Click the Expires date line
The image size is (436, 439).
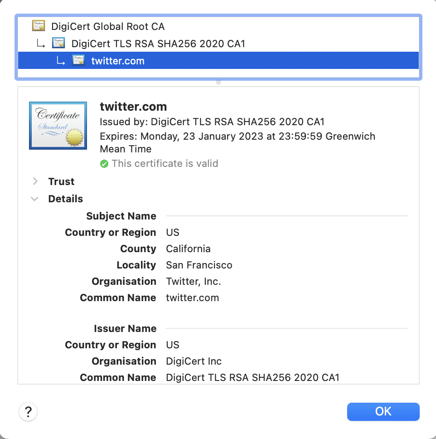tap(237, 142)
